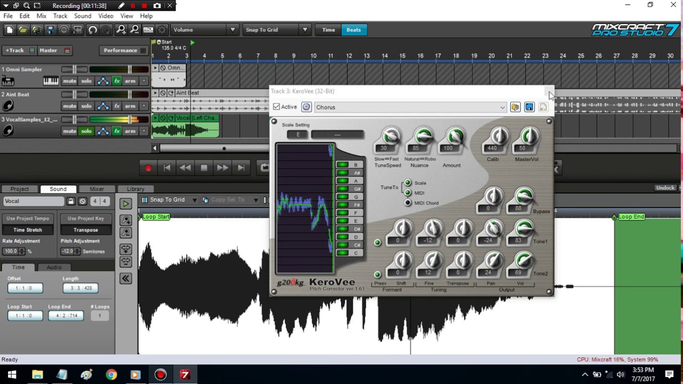Open the Performance panel button

click(x=124, y=51)
